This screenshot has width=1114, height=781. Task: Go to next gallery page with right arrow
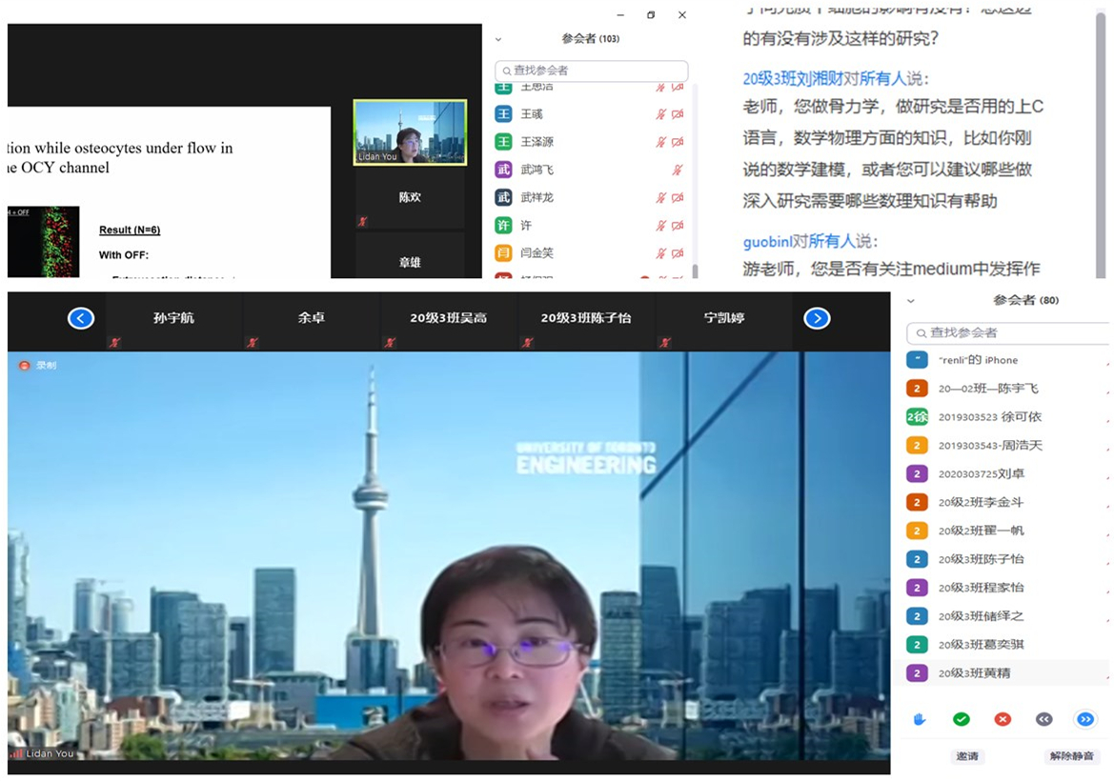pyautogui.click(x=817, y=318)
